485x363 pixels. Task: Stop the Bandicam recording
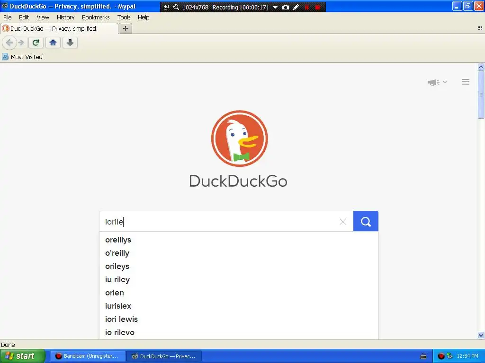(317, 7)
